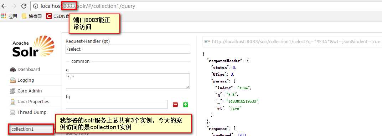Image resolution: width=382 pixels, height=136 pixels.
Task: Add an fq filter row with the green plus
Action: click(186, 105)
